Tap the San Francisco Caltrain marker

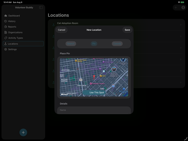click(x=124, y=89)
